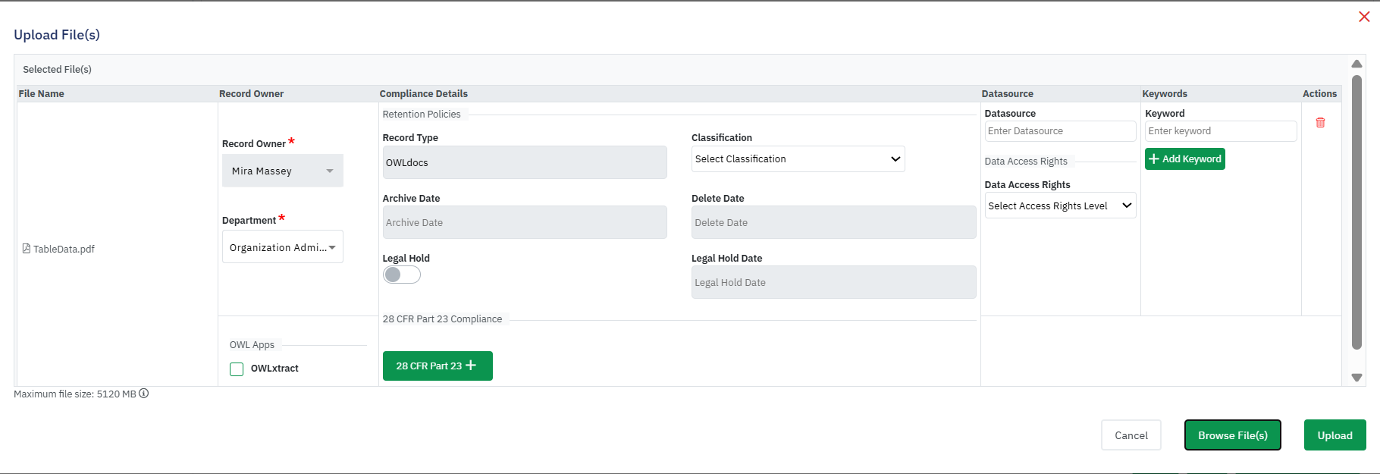Click the scroll up arrow of the file list

(x=1357, y=64)
